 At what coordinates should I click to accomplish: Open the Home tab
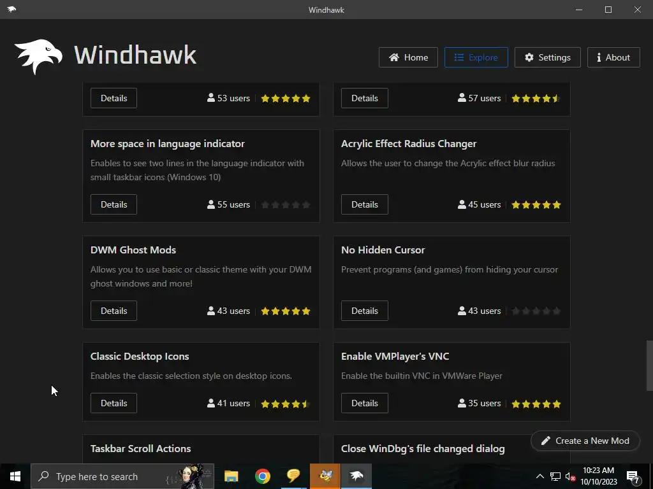click(x=408, y=57)
